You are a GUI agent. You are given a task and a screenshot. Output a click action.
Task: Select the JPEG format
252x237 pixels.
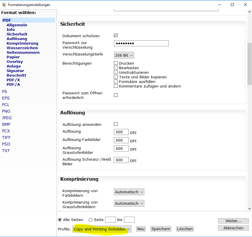coord(7,118)
